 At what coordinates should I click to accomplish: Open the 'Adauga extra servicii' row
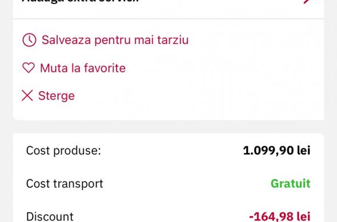coord(168,5)
